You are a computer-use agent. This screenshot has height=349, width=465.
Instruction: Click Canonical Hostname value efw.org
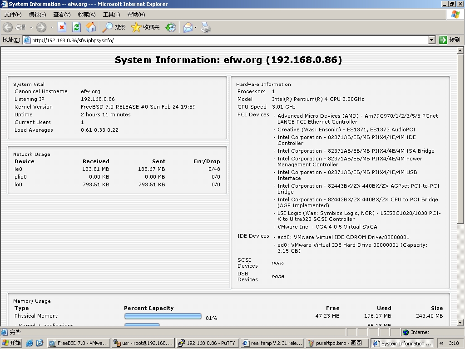click(x=90, y=91)
